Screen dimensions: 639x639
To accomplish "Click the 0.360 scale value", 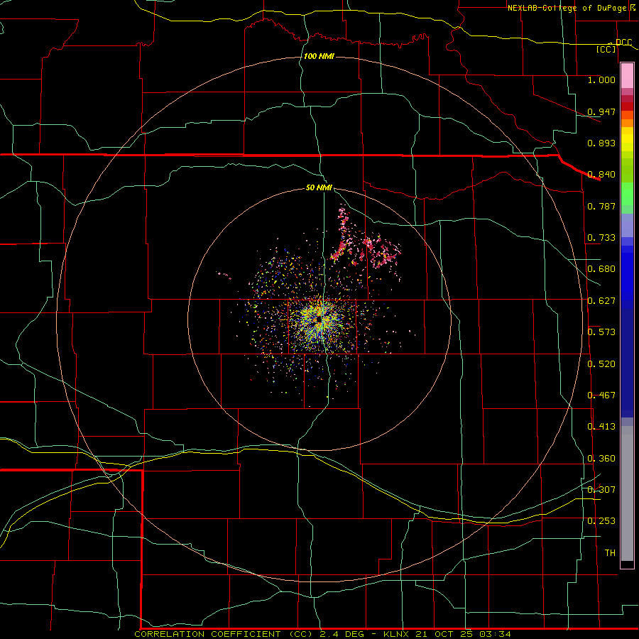I will tap(601, 459).
